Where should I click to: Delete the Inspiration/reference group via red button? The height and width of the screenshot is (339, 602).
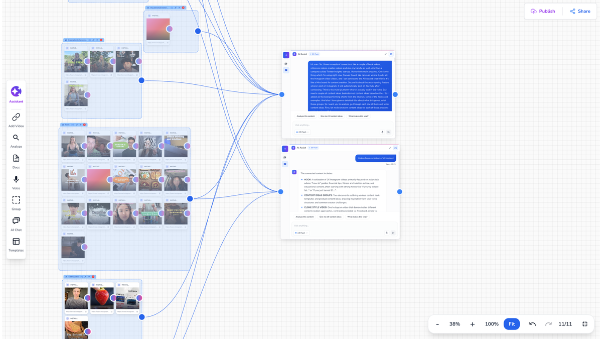point(101,40)
